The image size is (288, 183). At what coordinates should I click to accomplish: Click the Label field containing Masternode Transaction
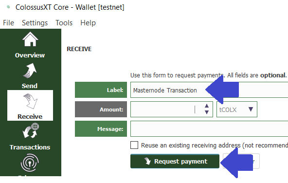click(x=209, y=90)
